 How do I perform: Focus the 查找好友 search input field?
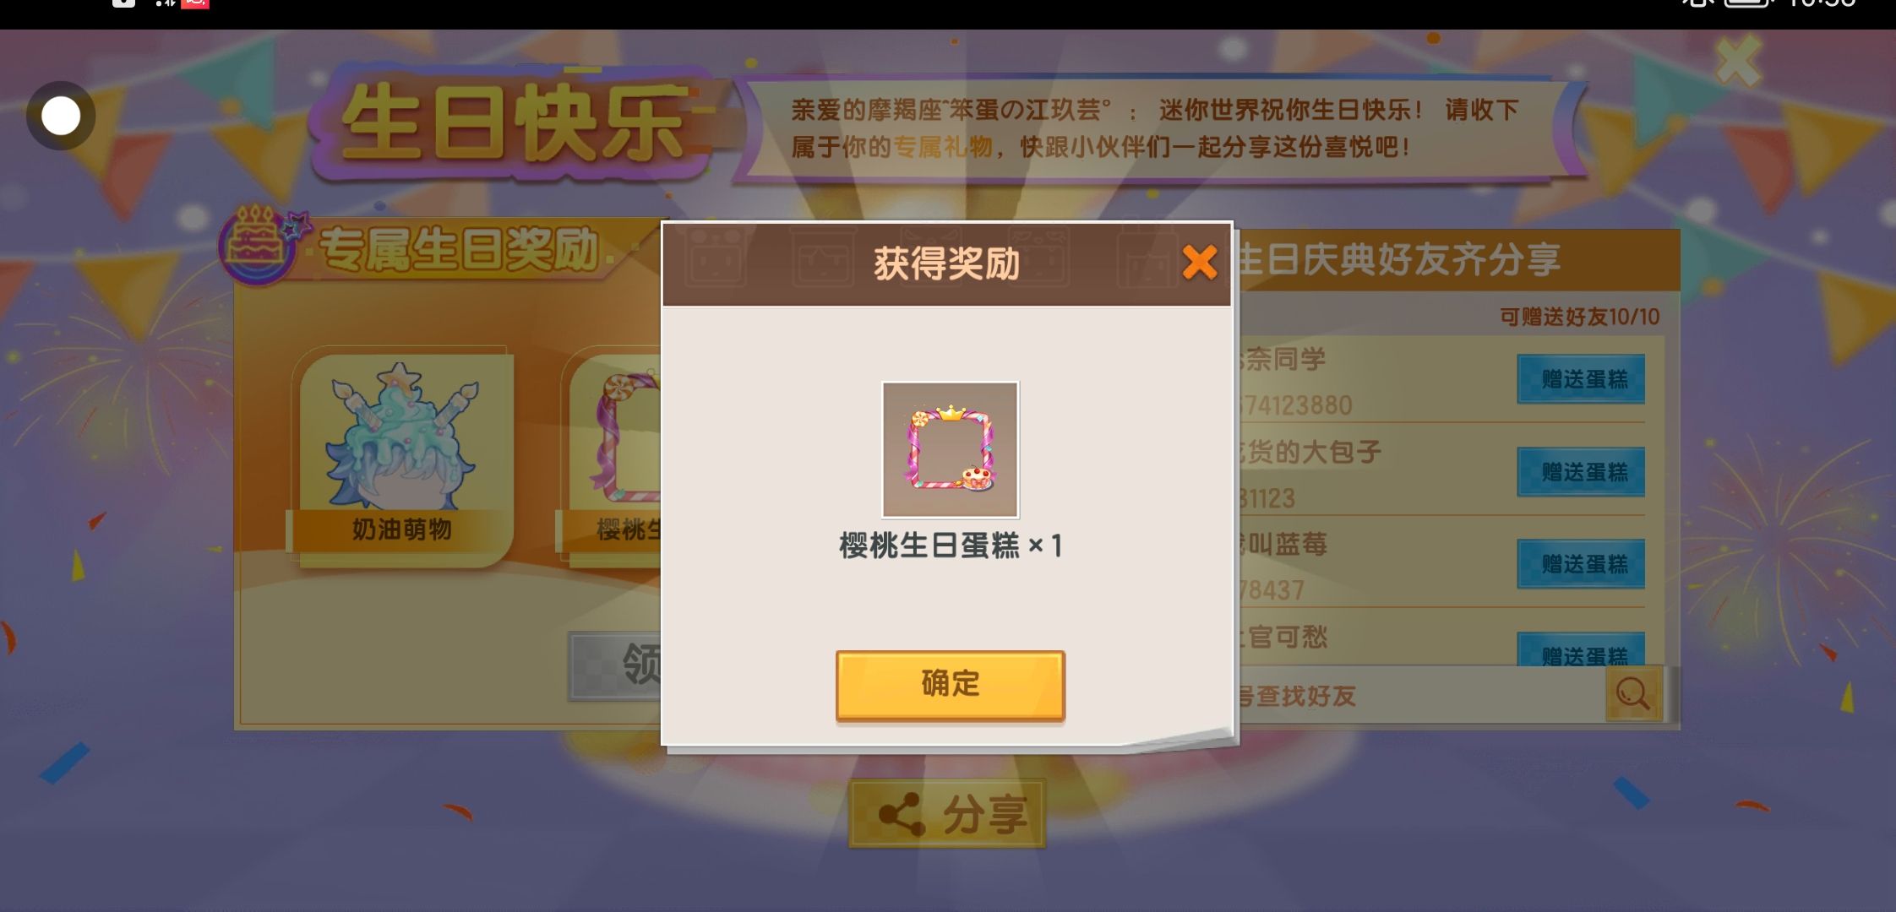1419,695
